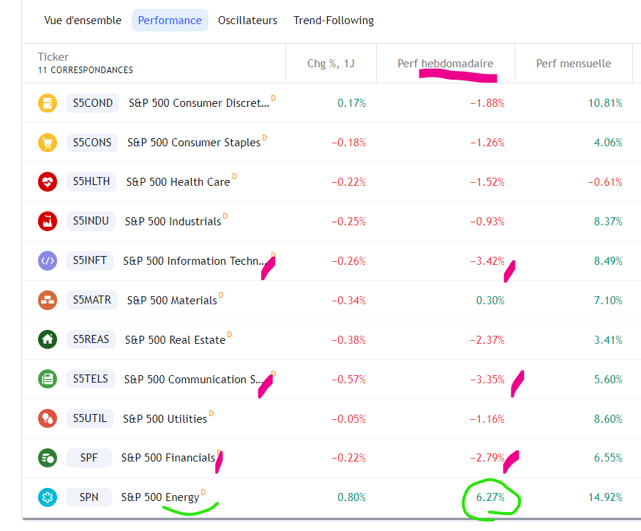641x531 pixels.
Task: Open the Oscillateurs tab
Action: point(247,20)
